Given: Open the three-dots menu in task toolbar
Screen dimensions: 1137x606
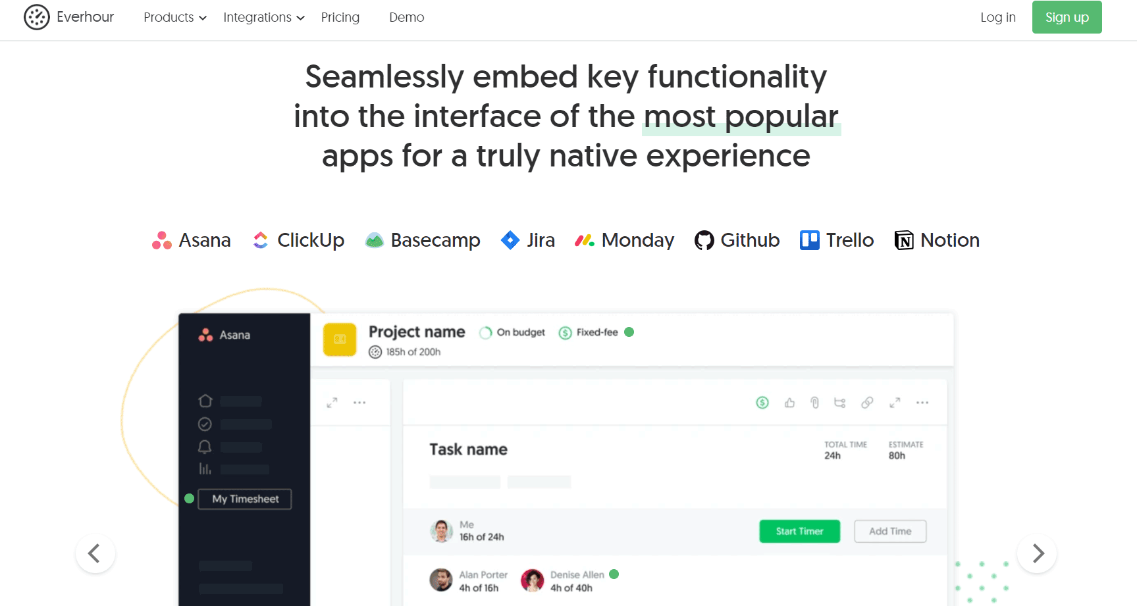Looking at the screenshot, I should pos(922,403).
